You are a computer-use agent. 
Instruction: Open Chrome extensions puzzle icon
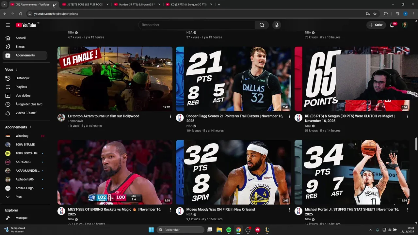point(386,14)
